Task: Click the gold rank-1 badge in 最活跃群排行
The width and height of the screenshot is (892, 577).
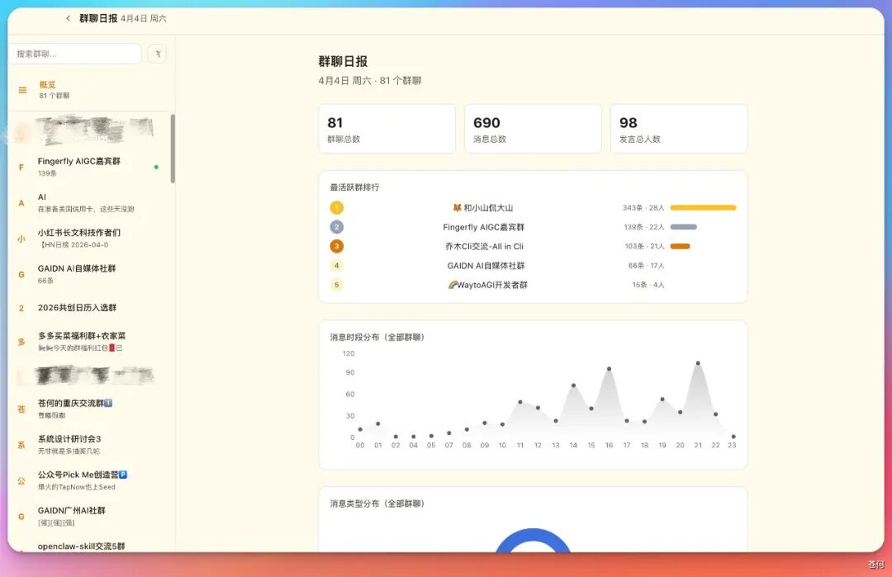Action: 335,207
